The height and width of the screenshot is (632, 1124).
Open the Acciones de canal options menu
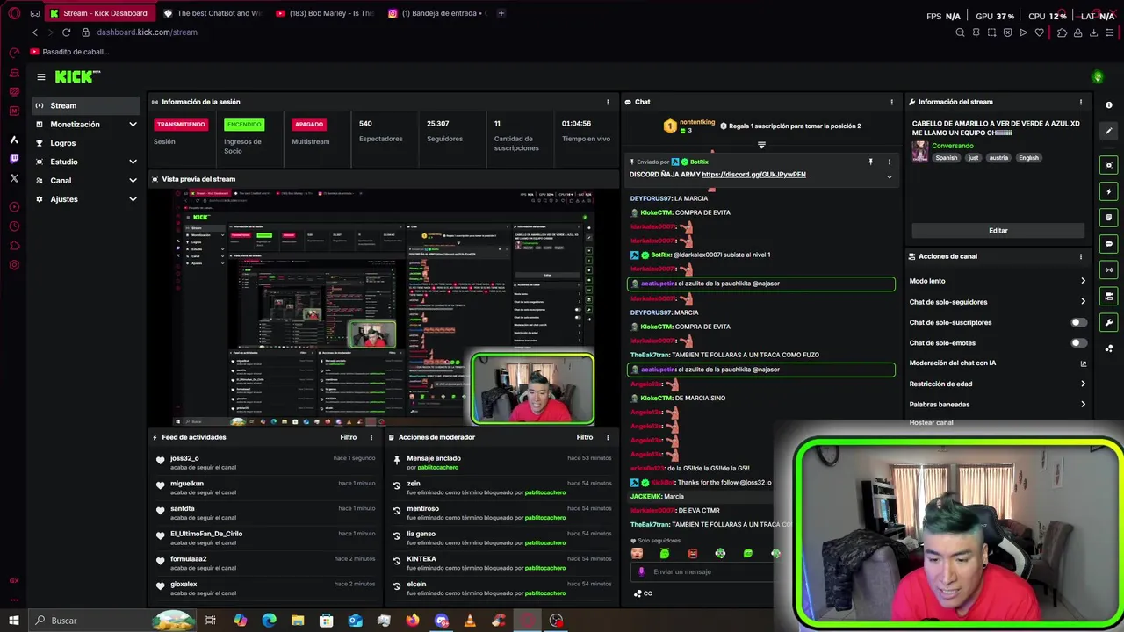pos(1081,256)
